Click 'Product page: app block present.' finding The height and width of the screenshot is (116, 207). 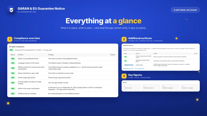(60, 78)
